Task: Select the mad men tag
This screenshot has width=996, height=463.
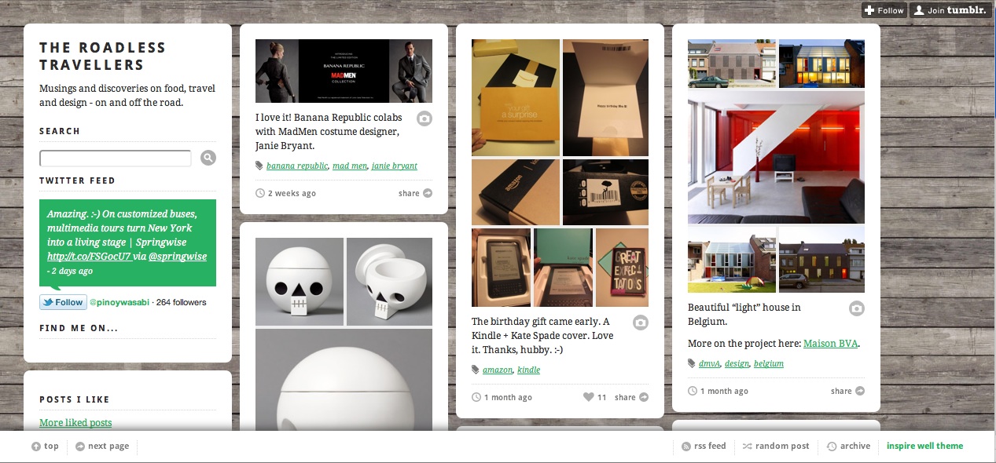Action: pos(350,166)
